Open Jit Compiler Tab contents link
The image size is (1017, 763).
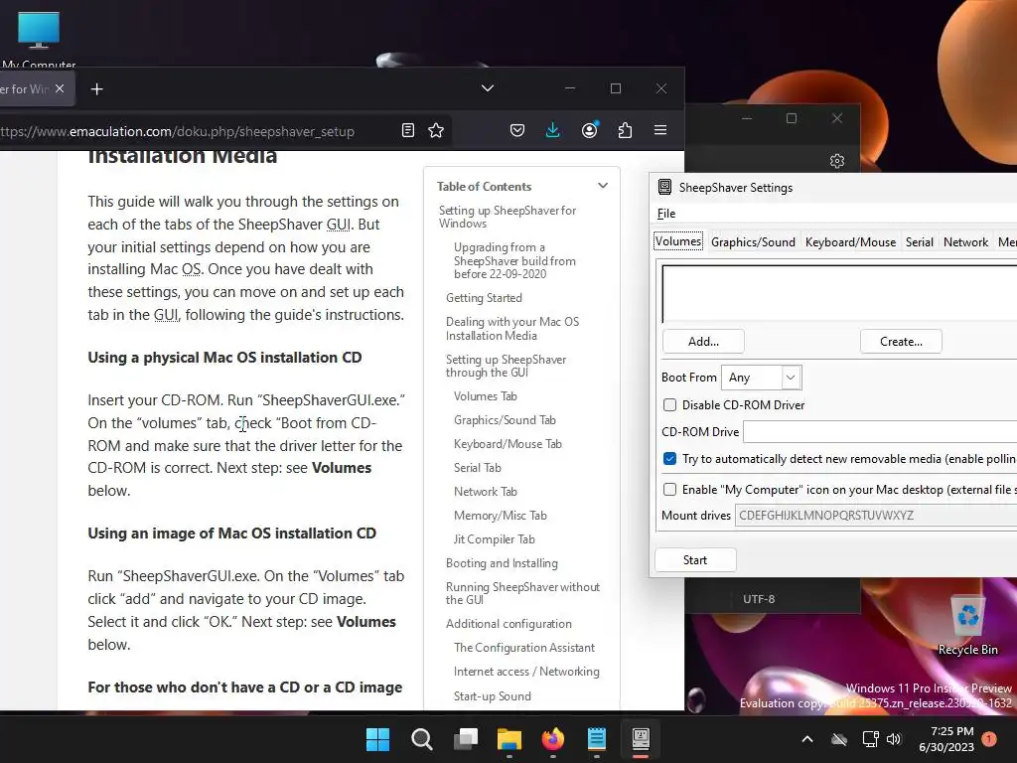pyautogui.click(x=495, y=539)
